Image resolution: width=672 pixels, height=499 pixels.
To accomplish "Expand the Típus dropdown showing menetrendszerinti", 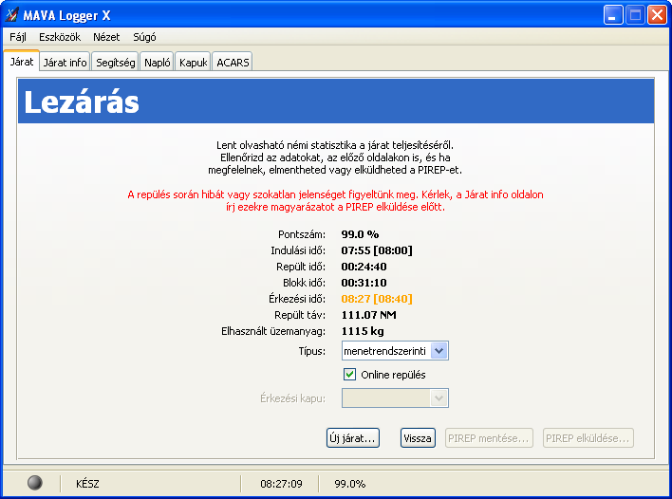I will pos(395,351).
